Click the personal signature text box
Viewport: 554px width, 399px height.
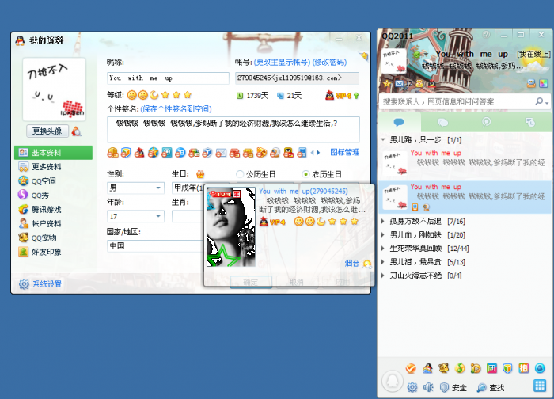pos(233,129)
